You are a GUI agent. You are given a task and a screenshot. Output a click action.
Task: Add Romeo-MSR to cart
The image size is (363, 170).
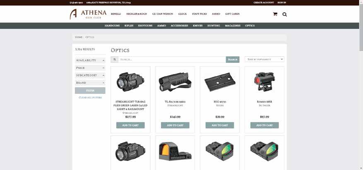(264, 125)
